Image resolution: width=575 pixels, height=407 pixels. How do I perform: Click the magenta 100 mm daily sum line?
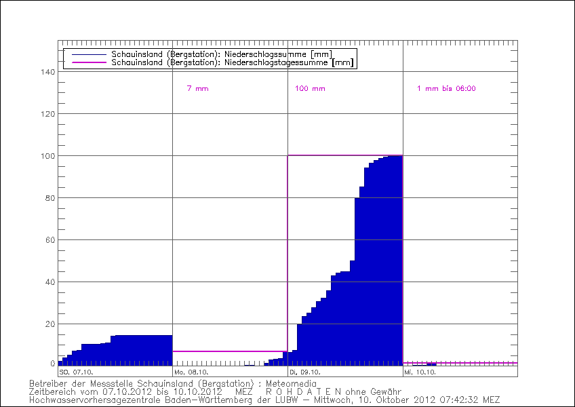pyautogui.click(x=344, y=155)
